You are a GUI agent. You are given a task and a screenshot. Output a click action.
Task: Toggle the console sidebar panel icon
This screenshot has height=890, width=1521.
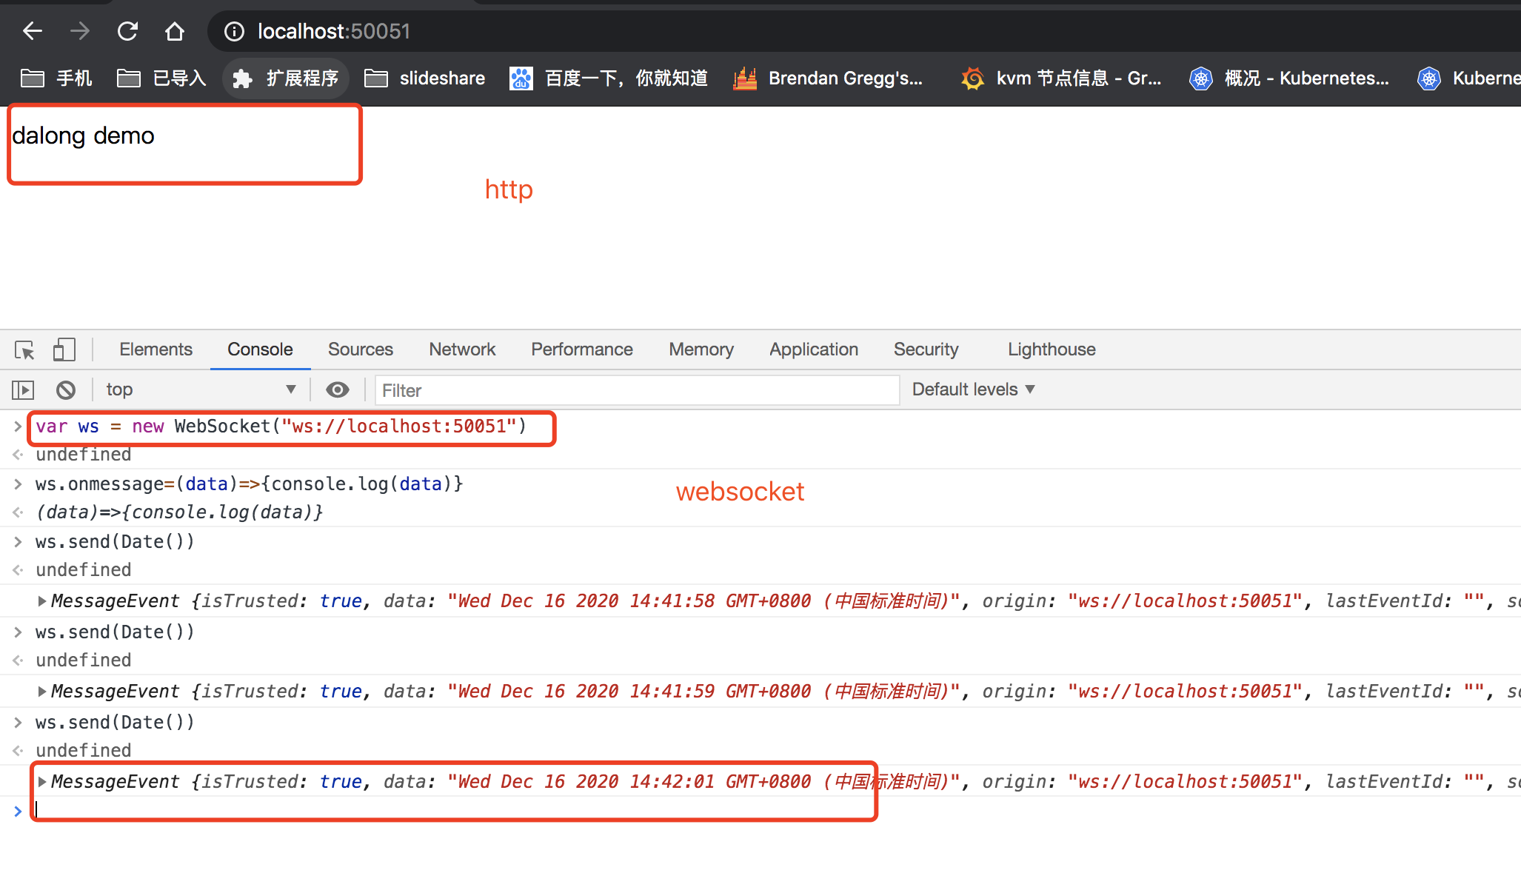23,389
